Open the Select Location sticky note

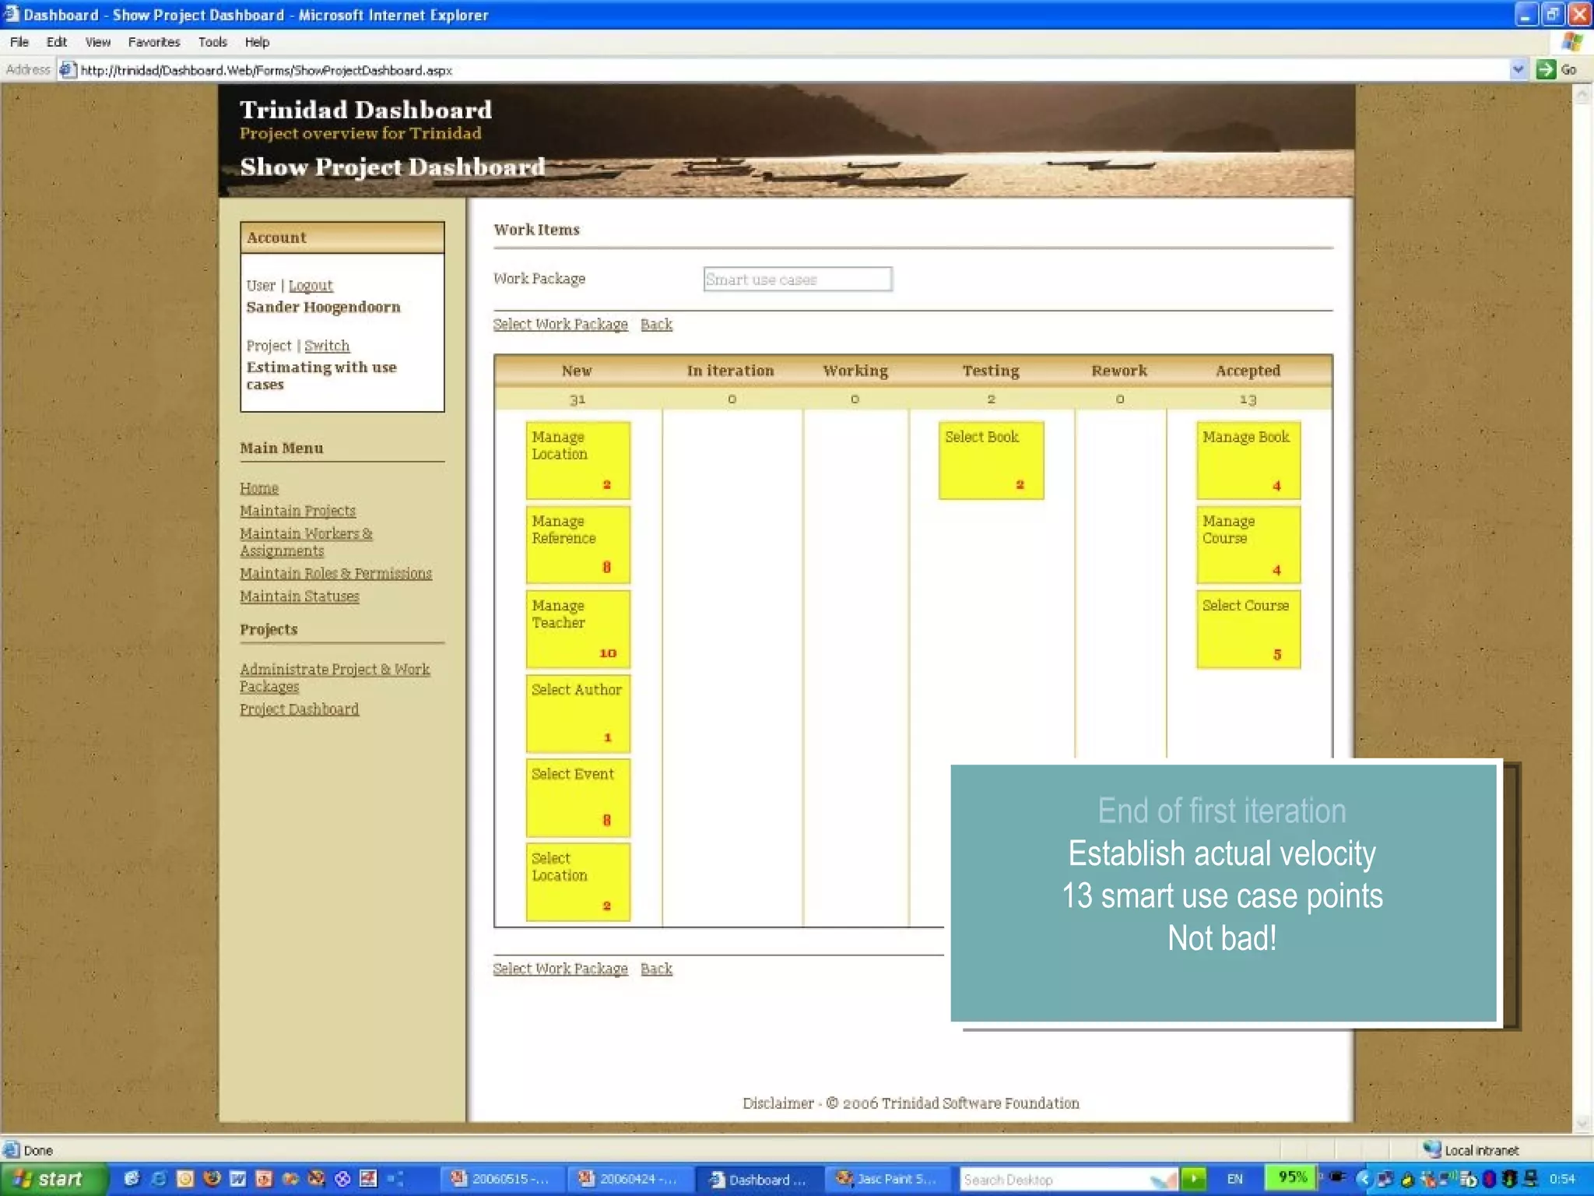coord(578,882)
